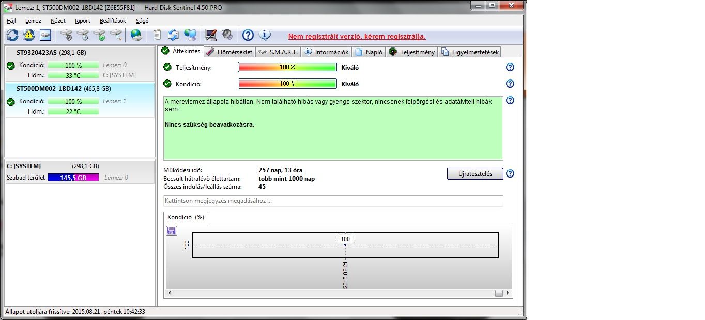
Task: Click the disk with green checkmark icon
Action: tap(99, 35)
